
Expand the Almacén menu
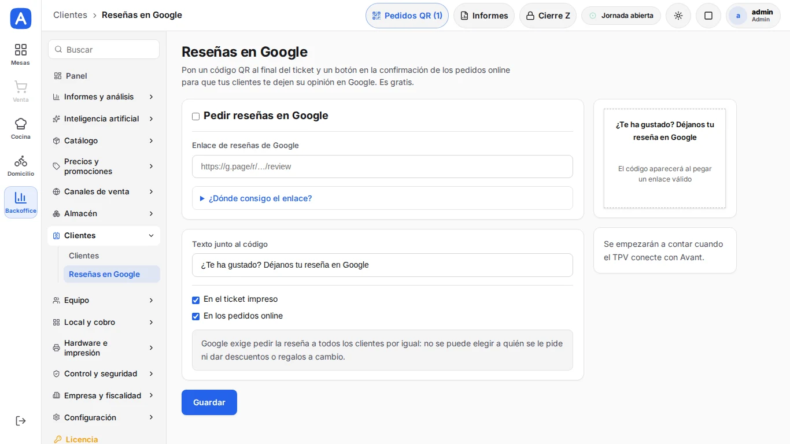[x=104, y=213]
